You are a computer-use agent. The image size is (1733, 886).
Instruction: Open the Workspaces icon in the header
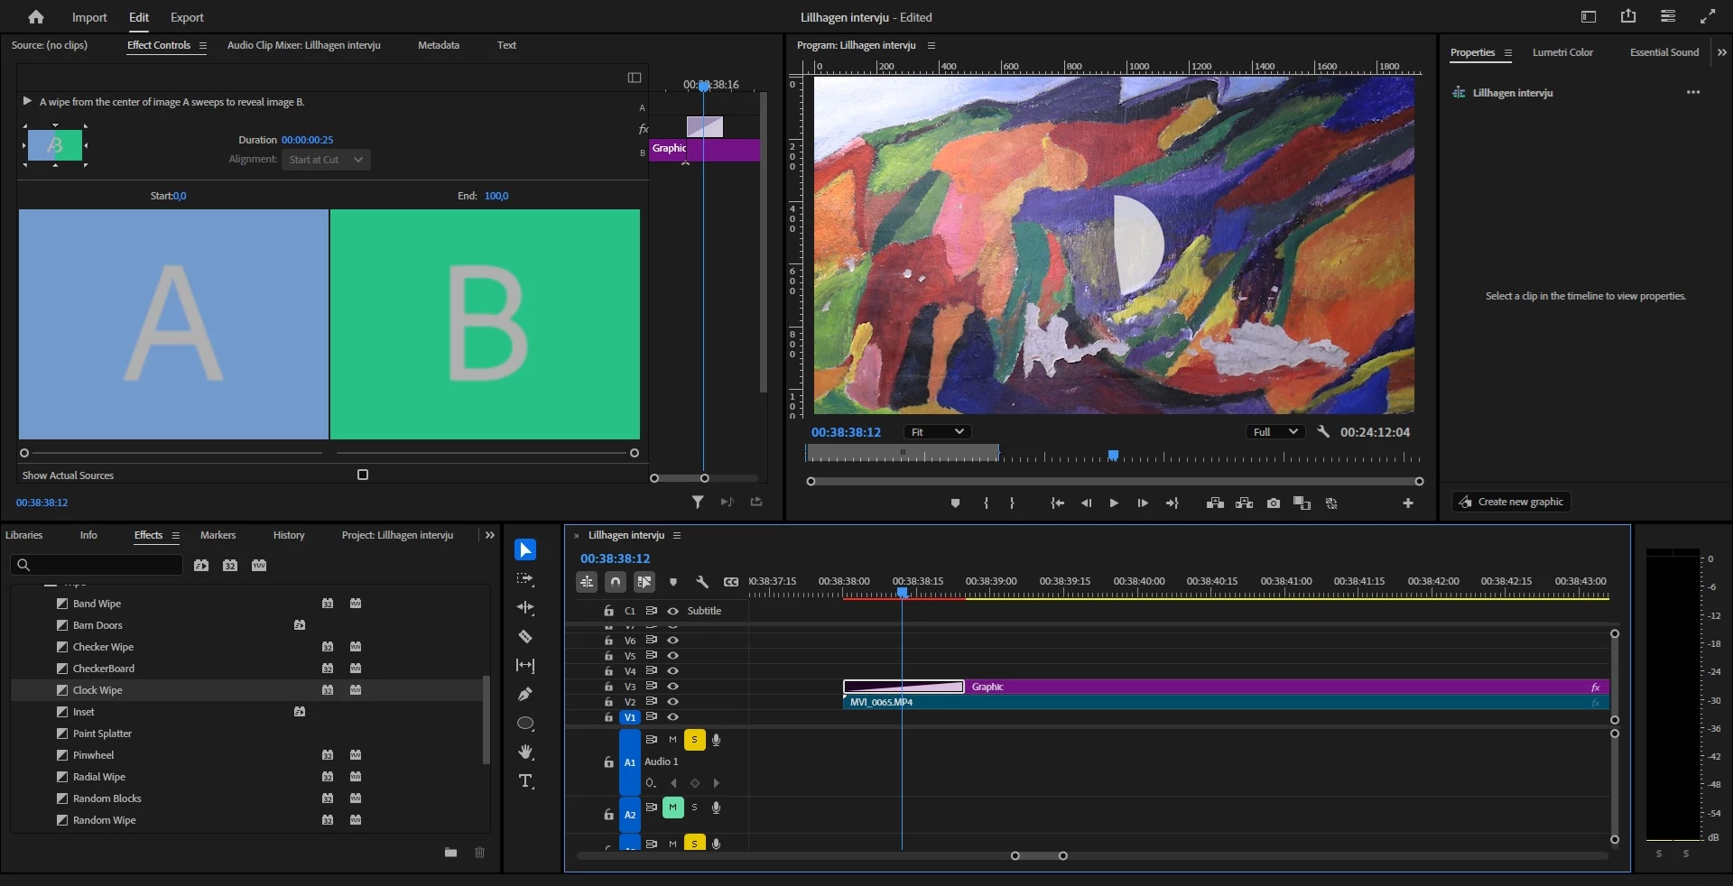click(x=1589, y=16)
